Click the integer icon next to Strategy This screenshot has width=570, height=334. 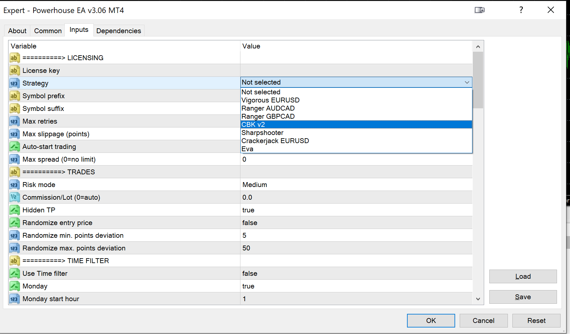(x=14, y=83)
